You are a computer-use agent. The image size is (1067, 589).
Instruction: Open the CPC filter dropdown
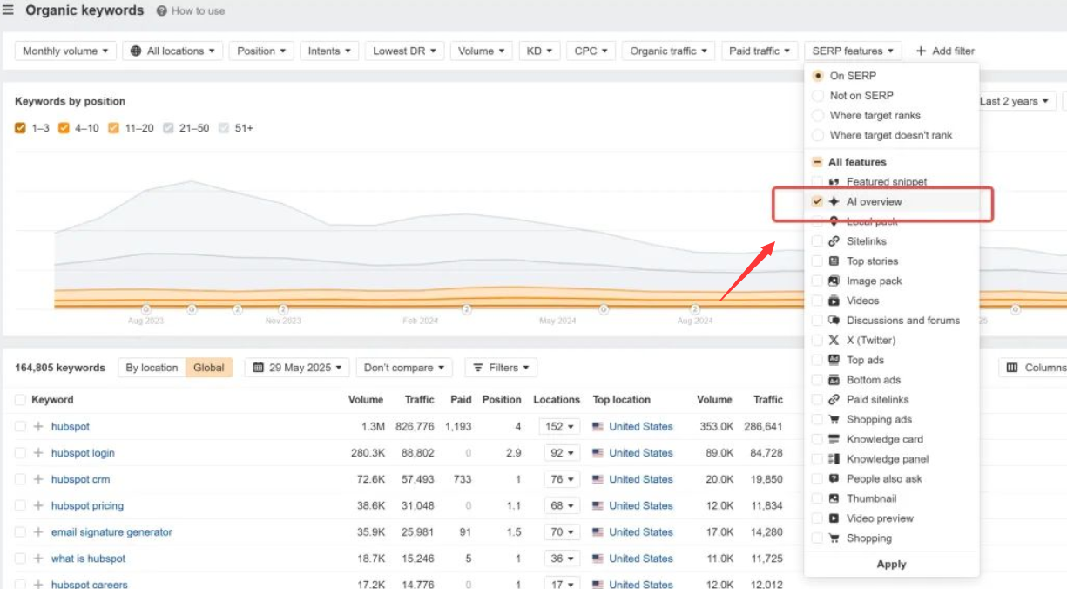[591, 51]
